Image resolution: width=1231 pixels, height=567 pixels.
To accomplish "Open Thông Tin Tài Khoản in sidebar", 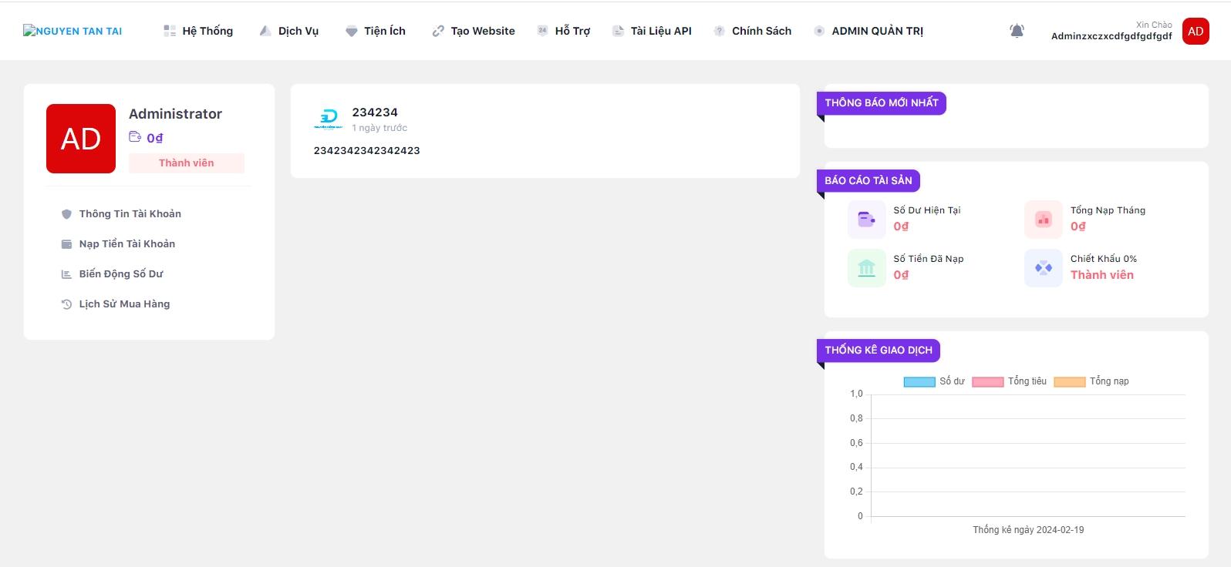I will 130,214.
